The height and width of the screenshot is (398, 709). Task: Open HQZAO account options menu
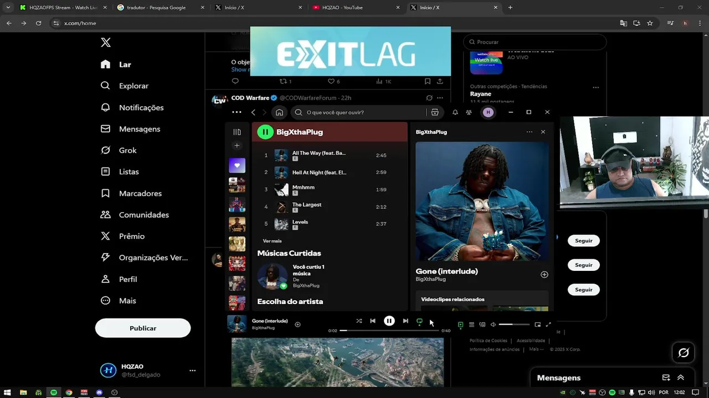point(192,370)
